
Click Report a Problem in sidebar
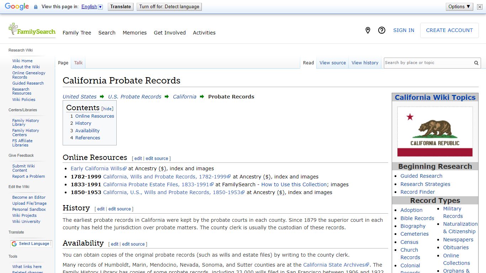28,176
